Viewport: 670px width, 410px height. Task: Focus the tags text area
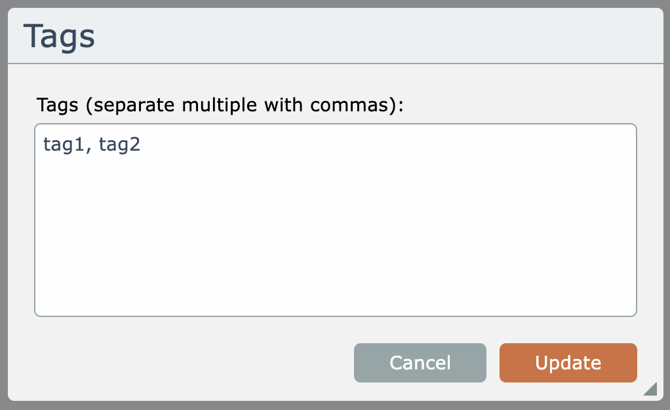tap(335, 220)
